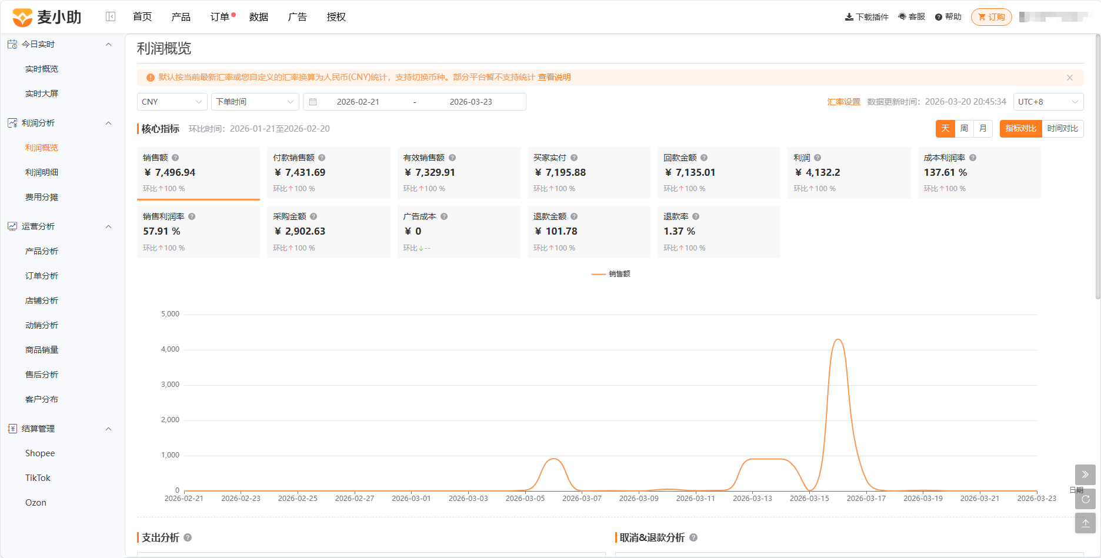The image size is (1101, 558).
Task: Open the UTC+8 timezone dropdown
Action: (x=1048, y=102)
